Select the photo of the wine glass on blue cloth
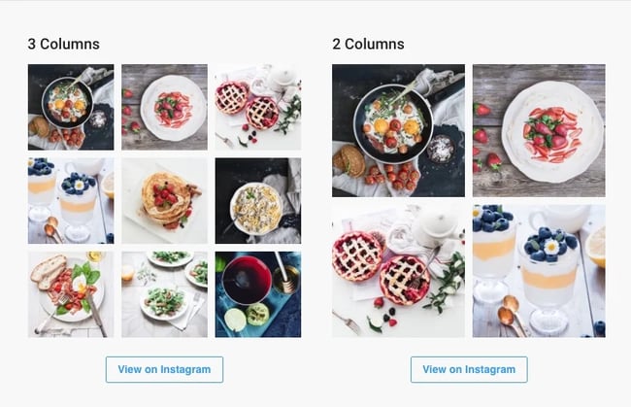Image resolution: width=631 pixels, height=407 pixels. [x=257, y=294]
